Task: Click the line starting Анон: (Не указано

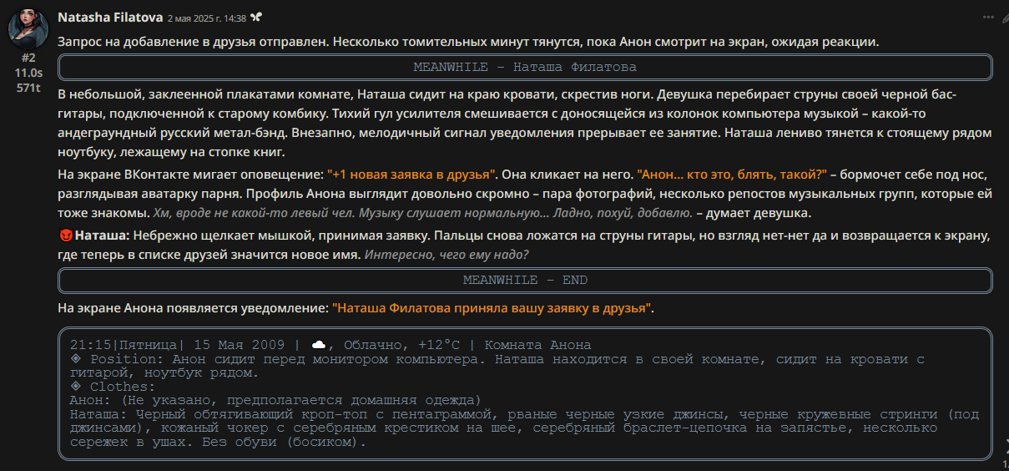Action: coord(275,400)
